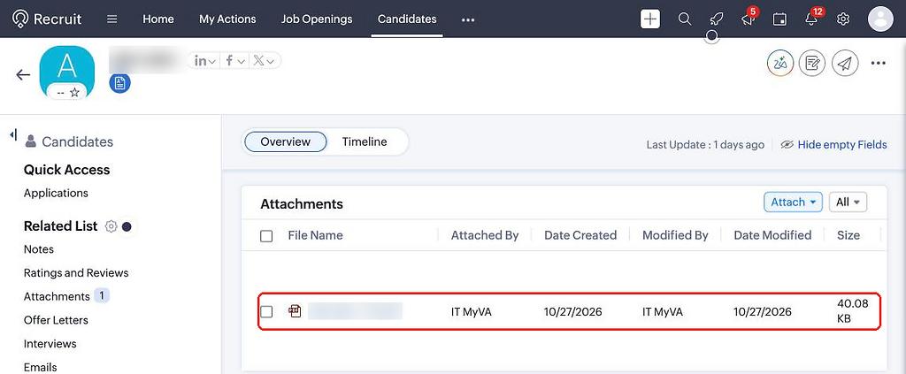Screen dimensions: 906x374
Task: Click the user profile avatar
Action: 880,19
